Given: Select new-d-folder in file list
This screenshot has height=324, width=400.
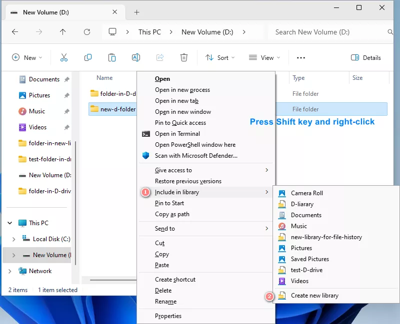Looking at the screenshot, I should click(113, 109).
